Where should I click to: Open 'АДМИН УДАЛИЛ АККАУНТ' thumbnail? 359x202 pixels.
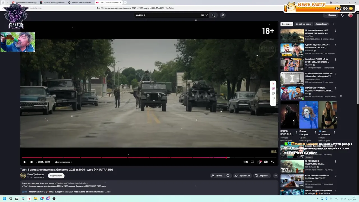pos(292,50)
